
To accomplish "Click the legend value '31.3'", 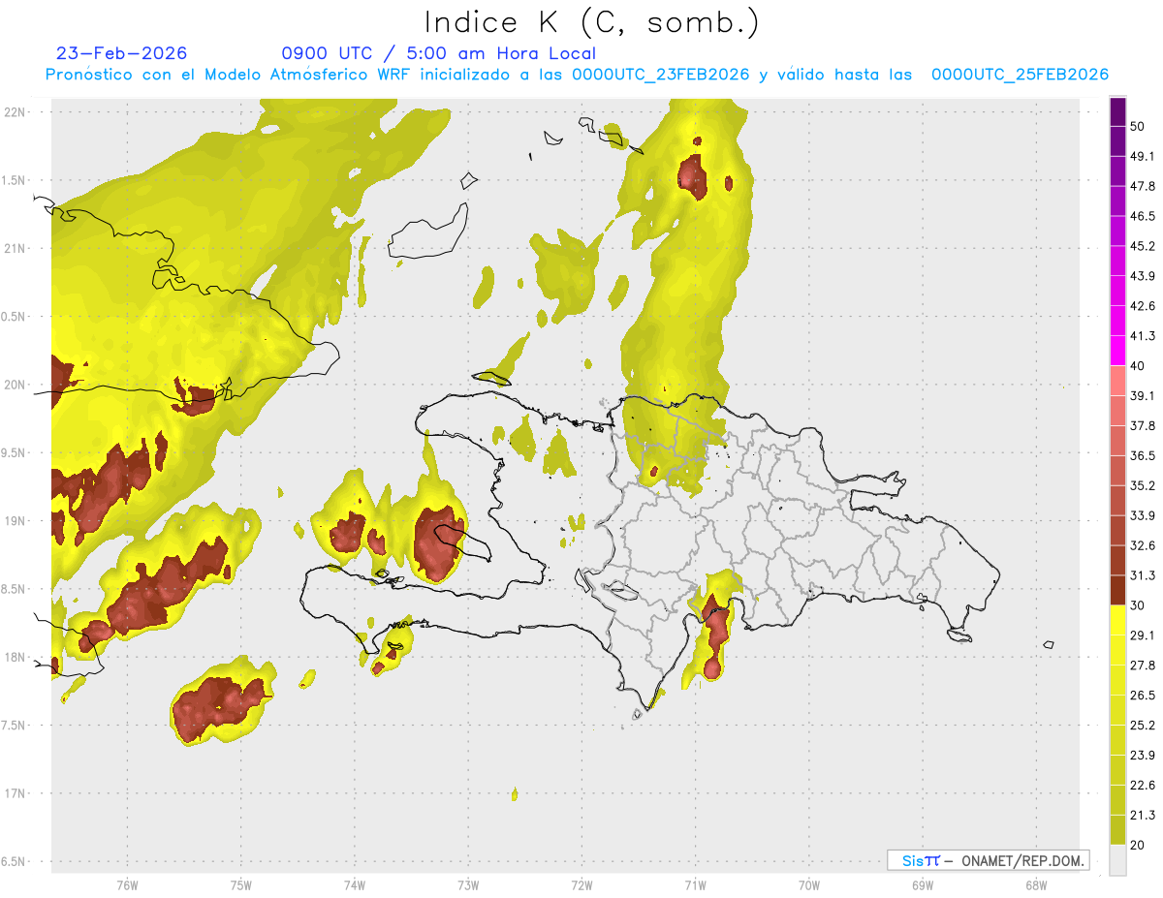I will pos(1143,575).
